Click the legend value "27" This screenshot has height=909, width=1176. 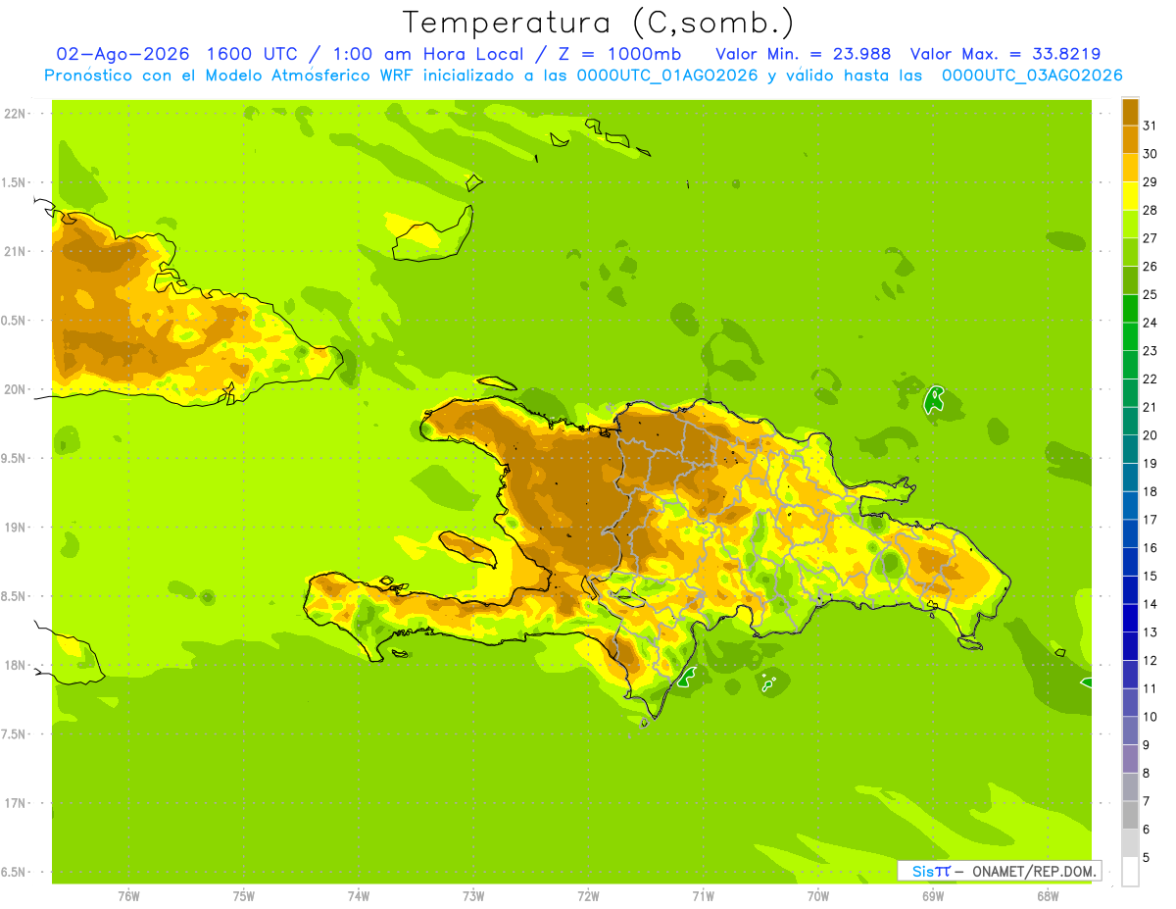click(1150, 238)
